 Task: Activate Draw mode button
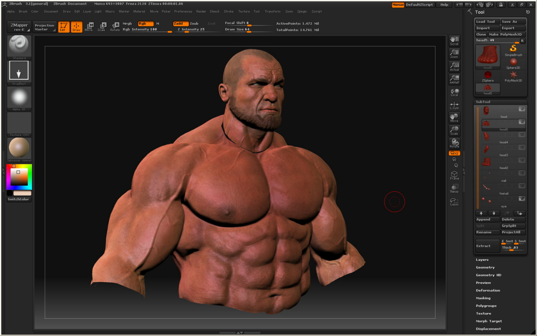(x=76, y=27)
